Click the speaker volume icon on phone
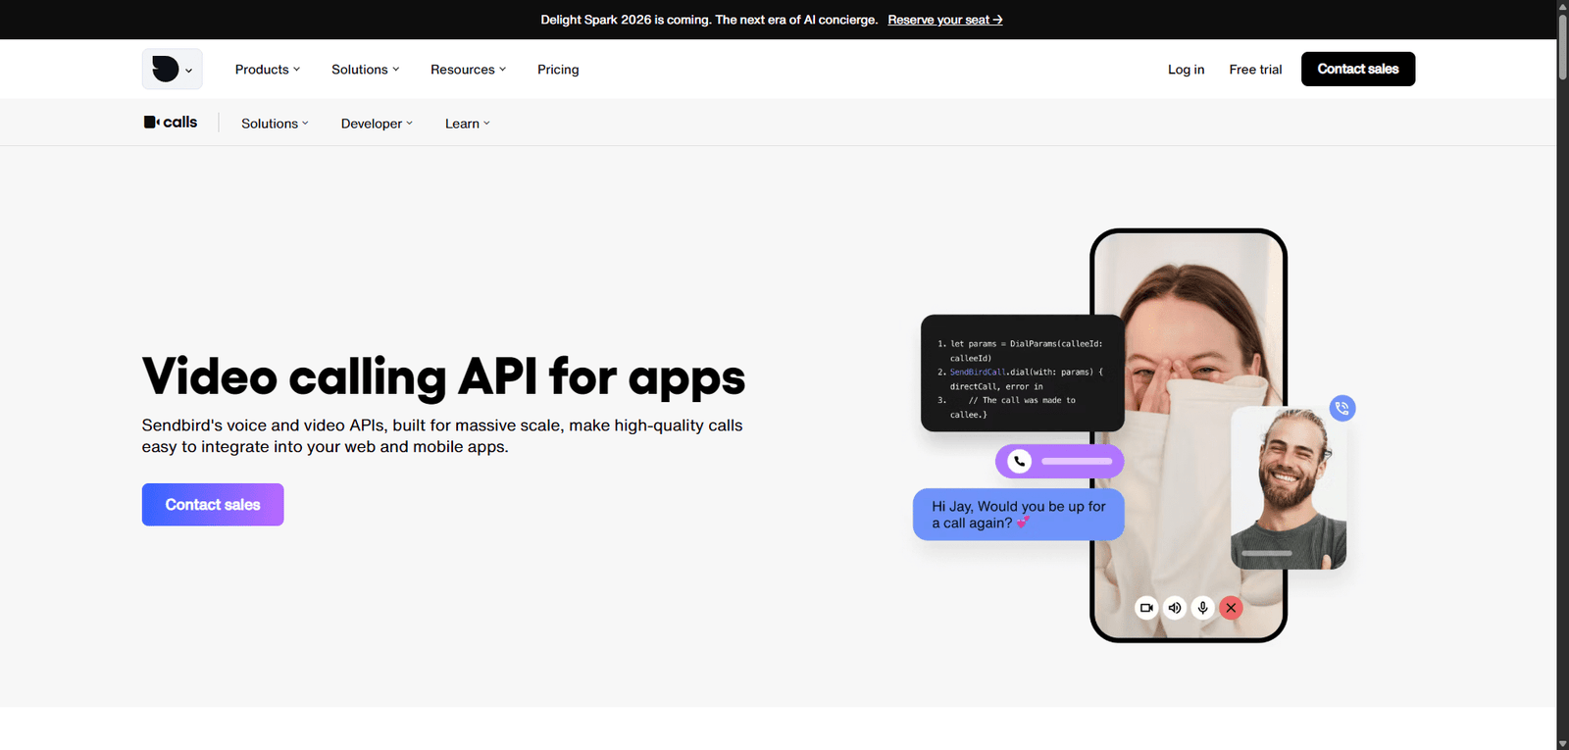 click(1175, 608)
